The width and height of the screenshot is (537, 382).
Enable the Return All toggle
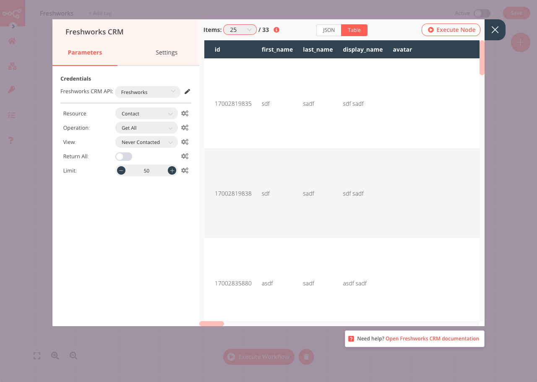[123, 156]
